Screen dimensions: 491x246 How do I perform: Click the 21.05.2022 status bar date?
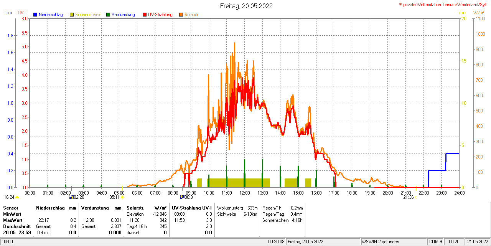(477, 242)
